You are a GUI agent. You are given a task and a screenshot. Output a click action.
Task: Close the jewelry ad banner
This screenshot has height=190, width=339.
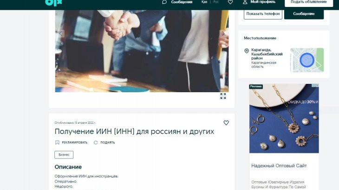pos(317,85)
